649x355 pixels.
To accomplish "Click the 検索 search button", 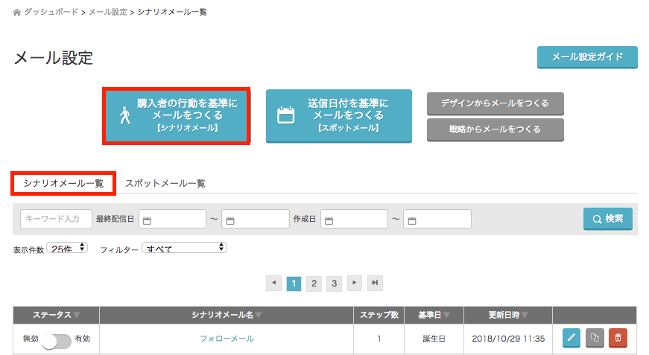I will (x=607, y=219).
